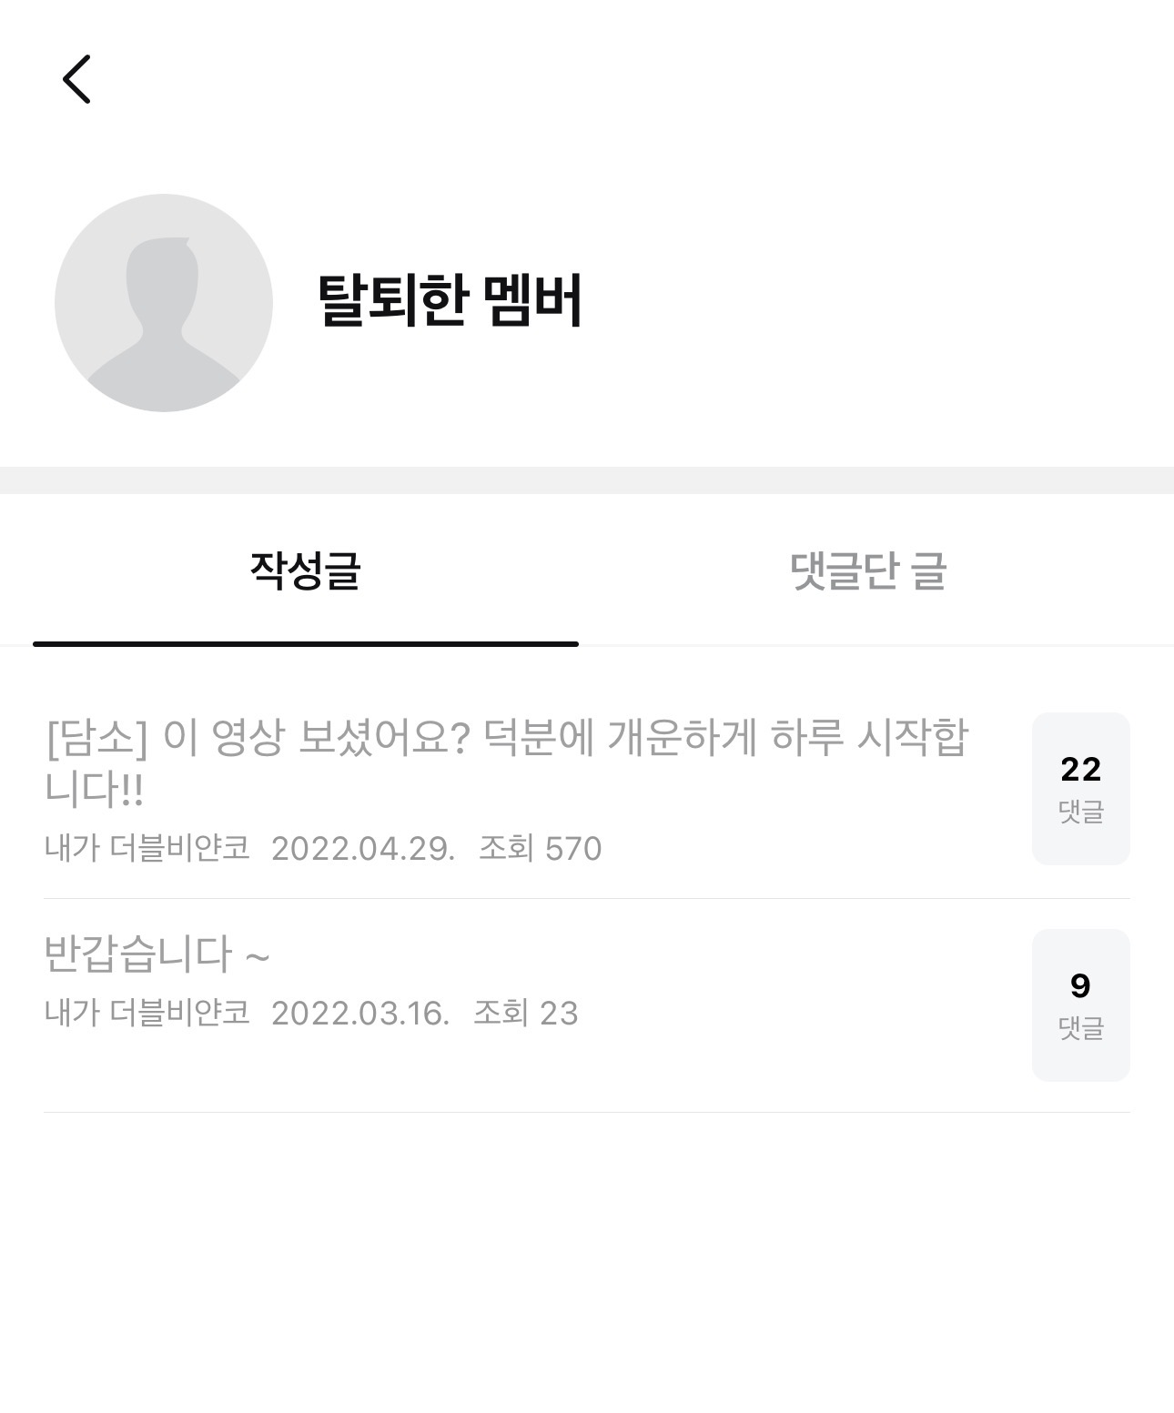Click the 댓글 label under 9
The width and height of the screenshot is (1174, 1413).
coord(1081,1028)
